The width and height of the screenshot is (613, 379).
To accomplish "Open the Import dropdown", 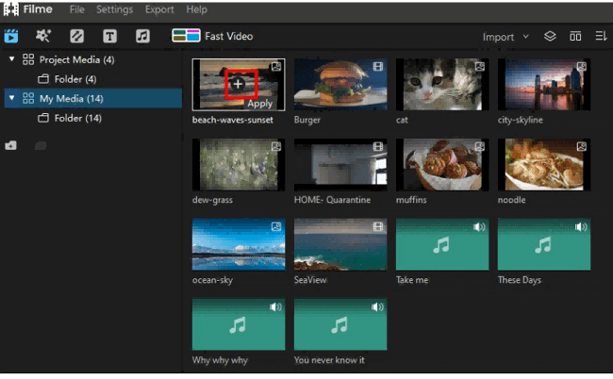I will click(505, 37).
